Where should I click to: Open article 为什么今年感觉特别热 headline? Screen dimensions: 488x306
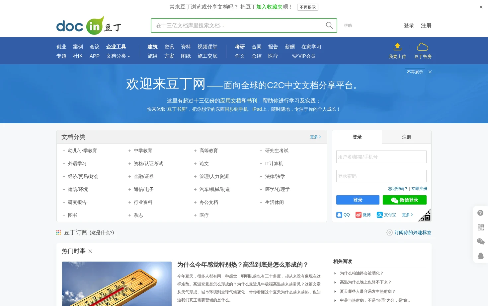click(x=243, y=265)
